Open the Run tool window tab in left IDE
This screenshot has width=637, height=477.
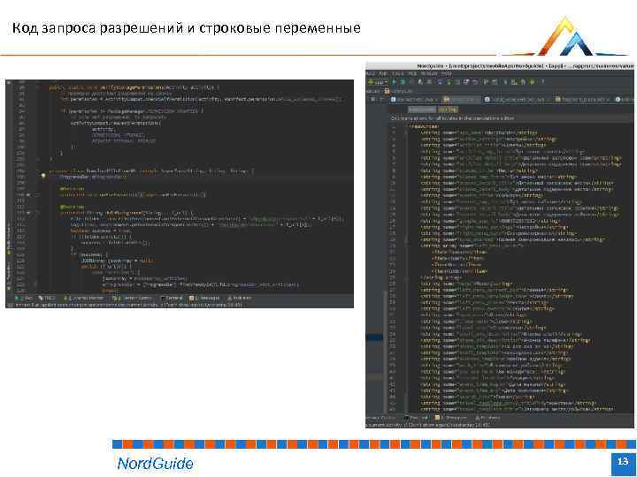(x=25, y=299)
